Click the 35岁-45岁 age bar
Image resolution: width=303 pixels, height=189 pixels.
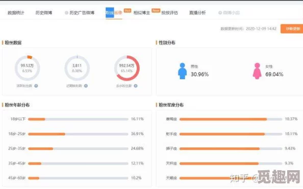coord(78,164)
